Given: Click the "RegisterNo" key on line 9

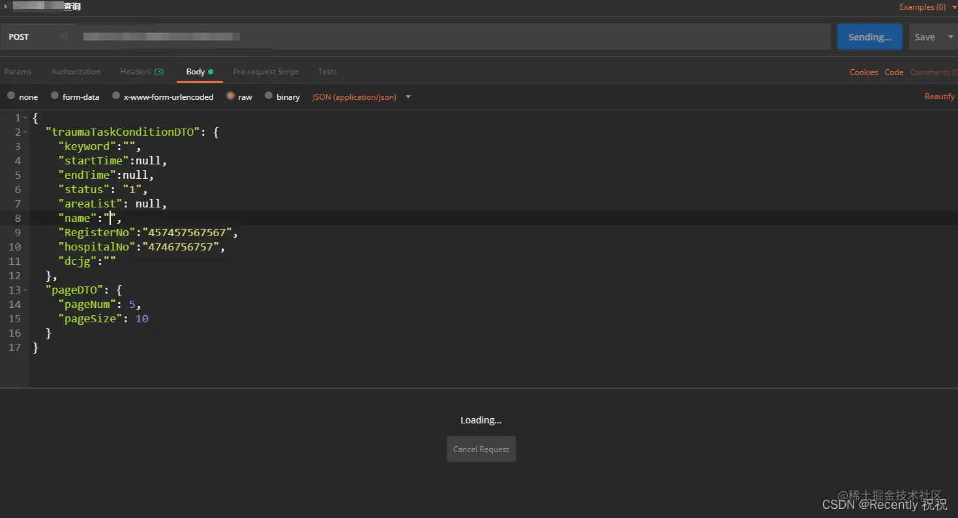Looking at the screenshot, I should pyautogui.click(x=97, y=232).
